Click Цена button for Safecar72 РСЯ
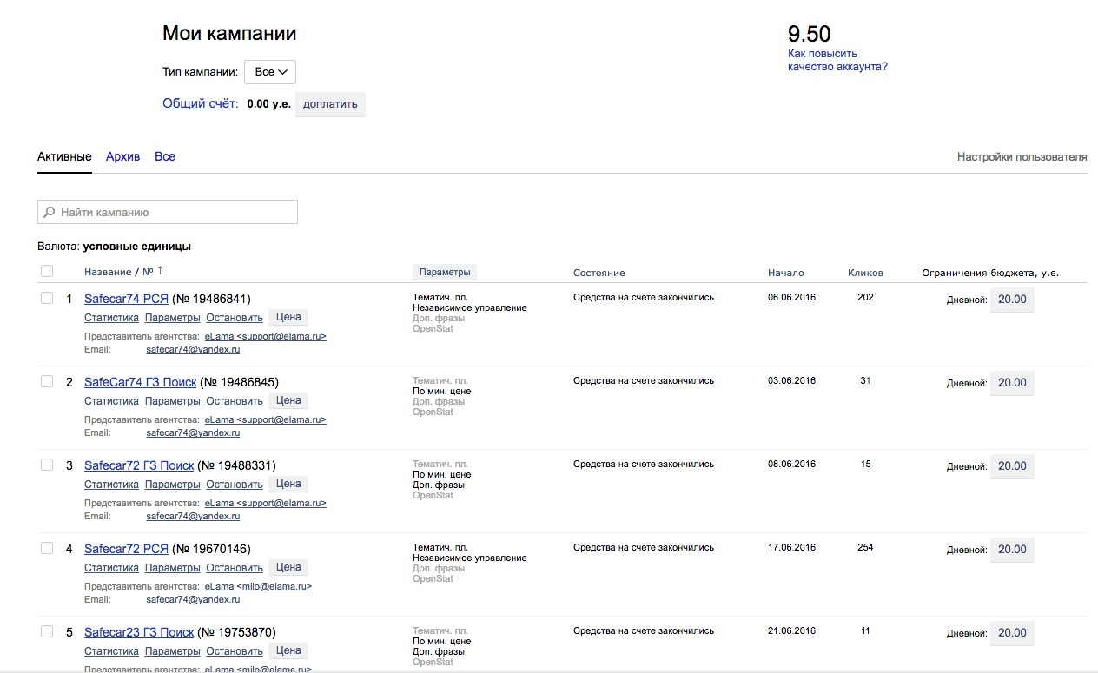The image size is (1098, 673). point(288,567)
